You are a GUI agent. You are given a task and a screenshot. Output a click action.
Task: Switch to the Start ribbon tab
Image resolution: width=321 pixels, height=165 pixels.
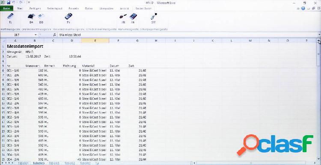tap(20, 9)
